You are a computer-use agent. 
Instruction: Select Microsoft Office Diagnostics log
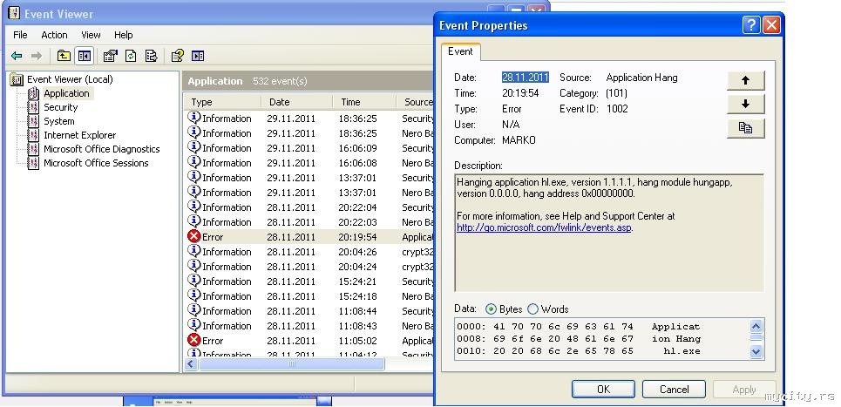(102, 149)
